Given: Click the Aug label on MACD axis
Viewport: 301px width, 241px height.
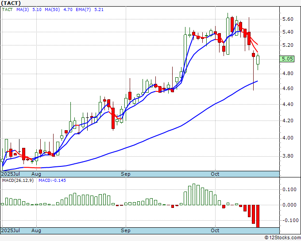Looking at the screenshot, I should pos(36,230).
